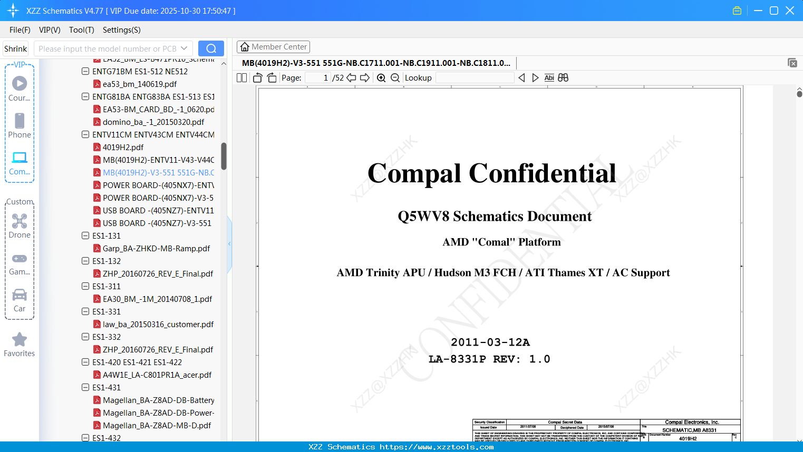Click the XZZ app logo
The image size is (803, 452).
(x=13, y=11)
